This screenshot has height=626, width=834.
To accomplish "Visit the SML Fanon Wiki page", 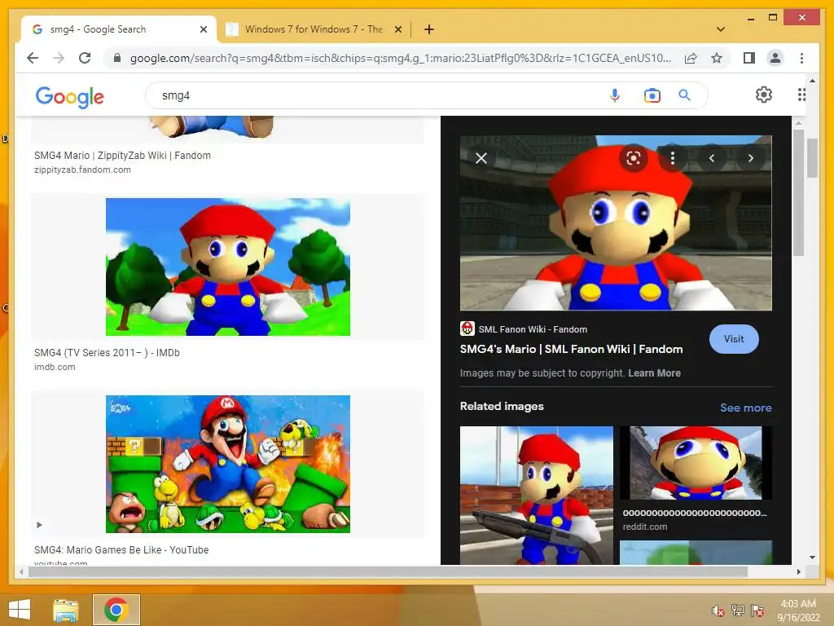I will click(x=734, y=339).
